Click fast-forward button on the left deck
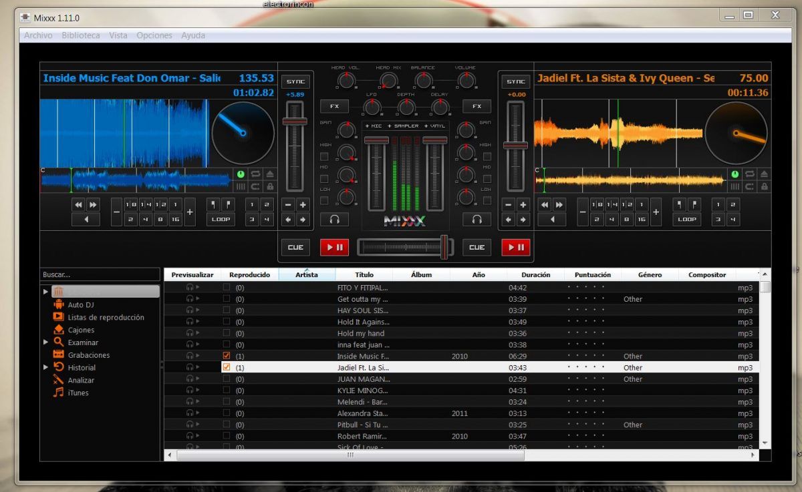 pos(93,205)
